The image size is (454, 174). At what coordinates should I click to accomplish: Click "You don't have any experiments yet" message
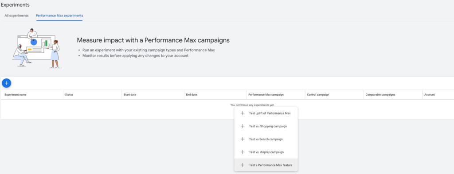(x=252, y=105)
